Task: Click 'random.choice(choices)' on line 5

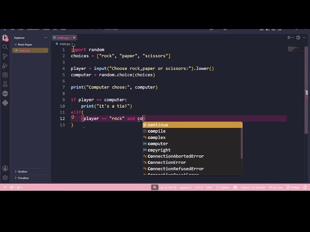Action: pyautogui.click(x=127, y=75)
